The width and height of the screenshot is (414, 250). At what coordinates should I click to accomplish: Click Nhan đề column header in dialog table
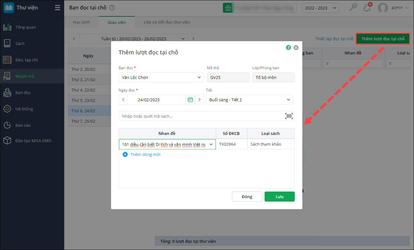pos(167,133)
